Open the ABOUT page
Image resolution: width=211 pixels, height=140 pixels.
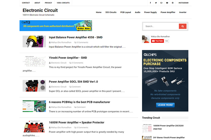click(37, 3)
